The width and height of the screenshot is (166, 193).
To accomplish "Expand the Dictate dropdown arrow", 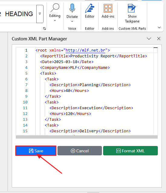I will point(72,22).
